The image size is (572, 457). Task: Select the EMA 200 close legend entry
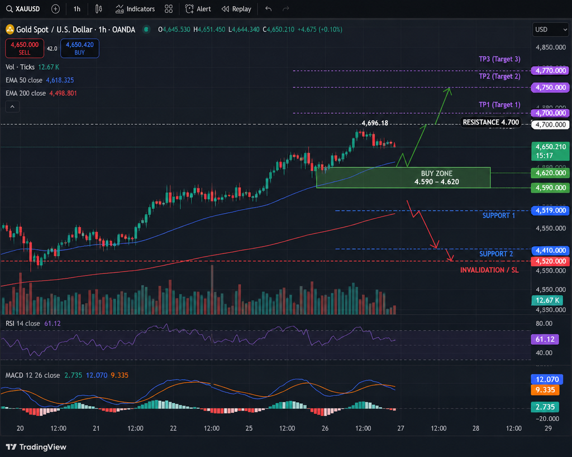41,93
